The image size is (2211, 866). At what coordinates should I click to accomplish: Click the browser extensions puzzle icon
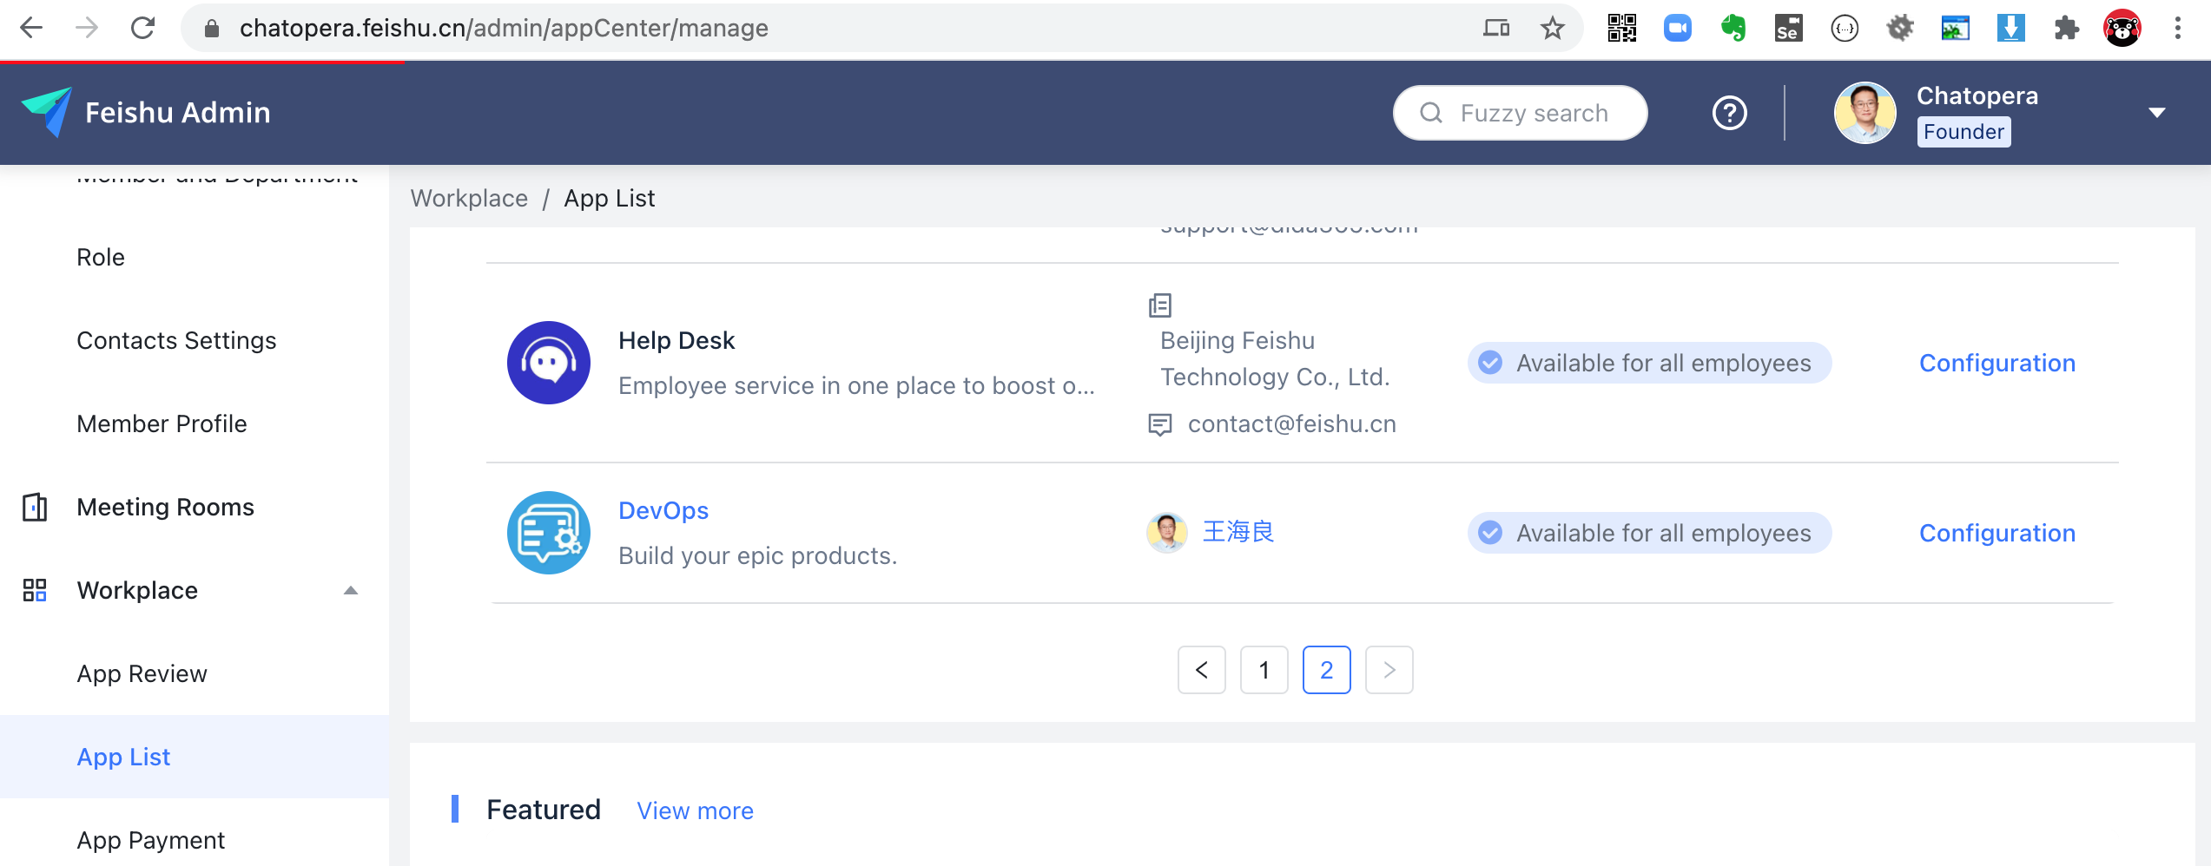coord(2067,27)
